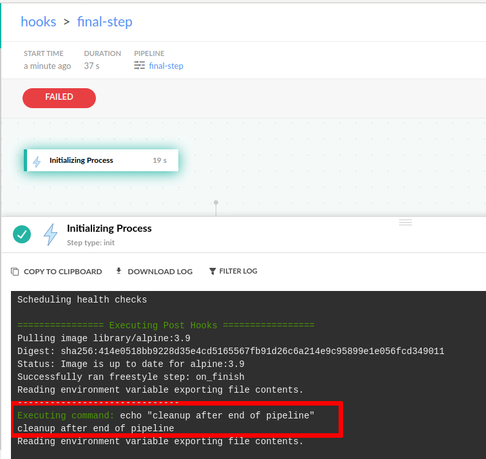Click the Initializing Process heading in details panel

tap(109, 229)
